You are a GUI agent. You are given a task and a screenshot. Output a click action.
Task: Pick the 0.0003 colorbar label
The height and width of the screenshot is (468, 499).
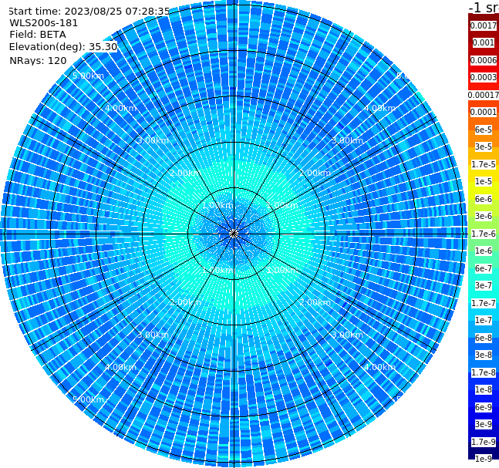pyautogui.click(x=484, y=77)
